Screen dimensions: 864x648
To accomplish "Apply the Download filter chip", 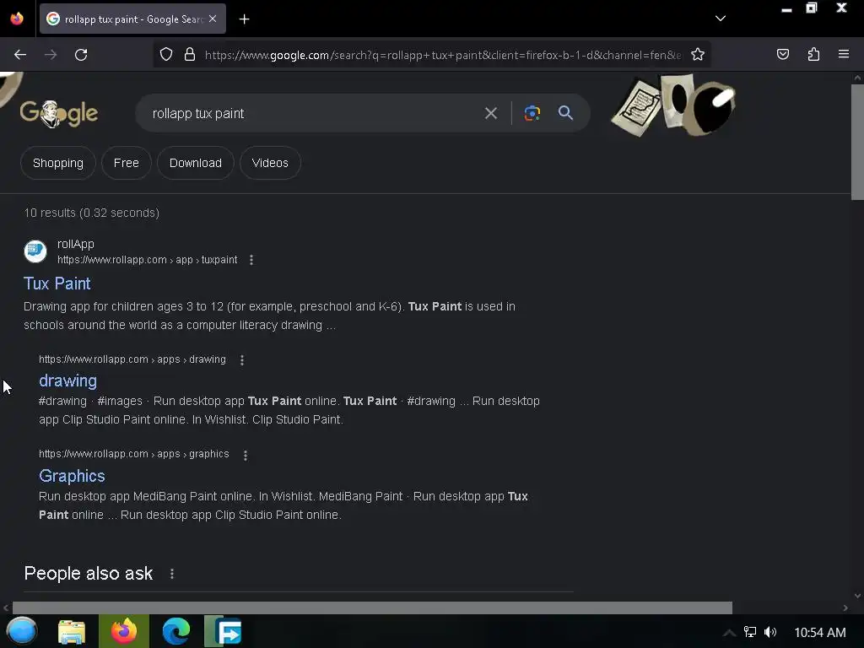I will (x=196, y=163).
